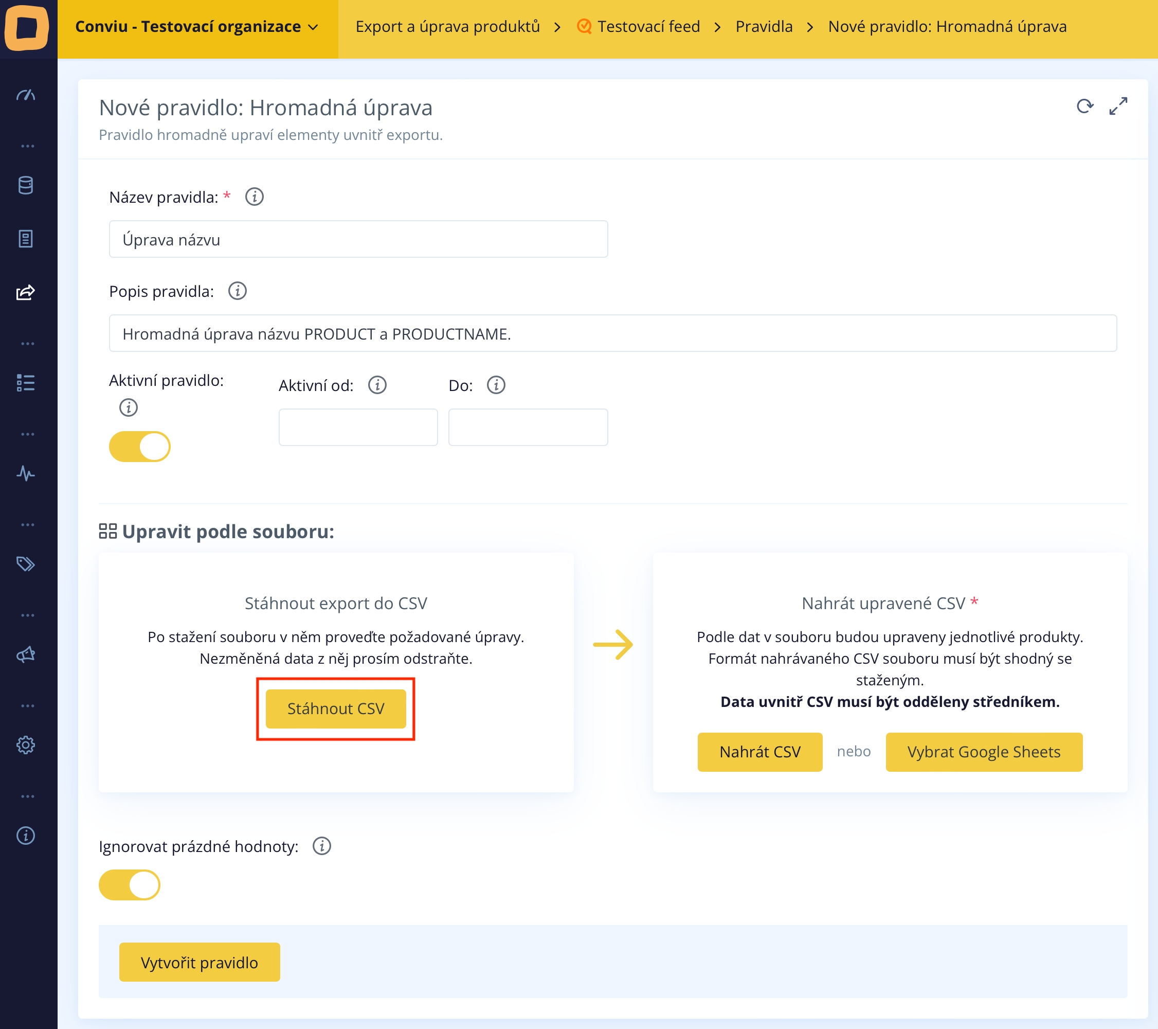The height and width of the screenshot is (1029, 1158).
Task: Open the Do date picker field
Action: (x=528, y=427)
